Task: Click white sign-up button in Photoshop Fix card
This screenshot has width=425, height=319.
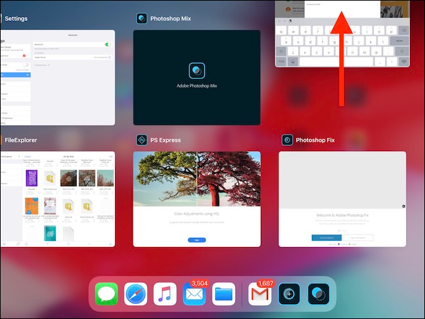Action: [x=358, y=238]
